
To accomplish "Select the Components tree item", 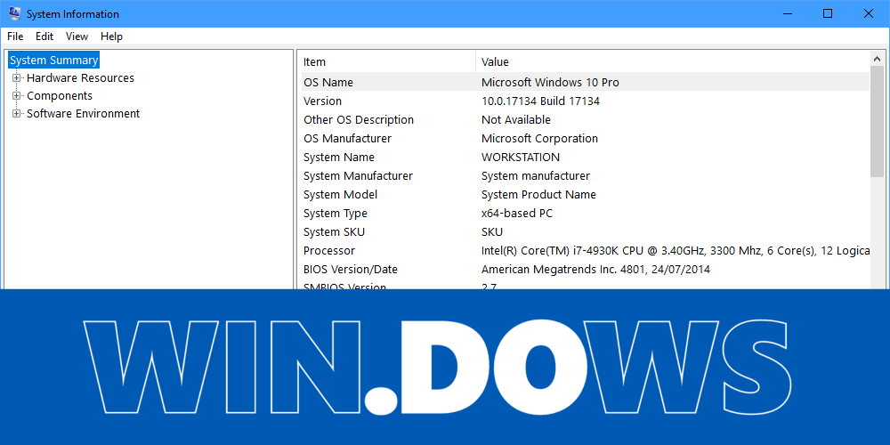I will [x=60, y=95].
